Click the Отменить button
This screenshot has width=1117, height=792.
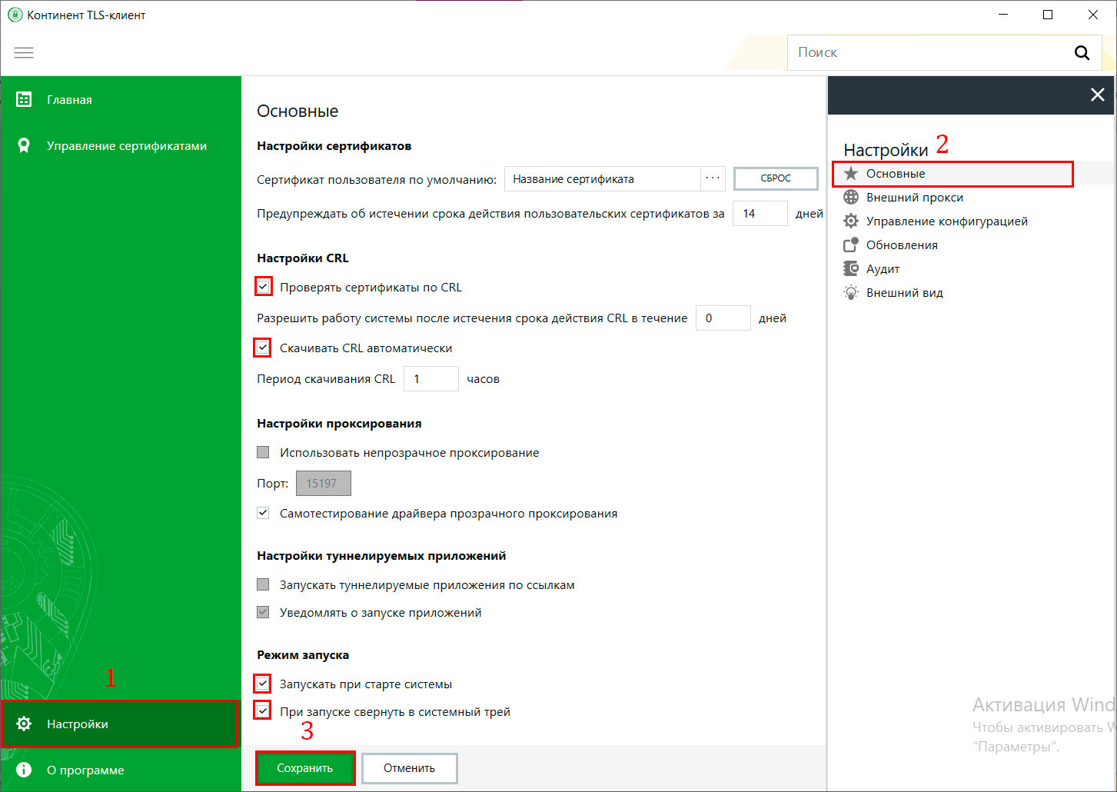(410, 768)
